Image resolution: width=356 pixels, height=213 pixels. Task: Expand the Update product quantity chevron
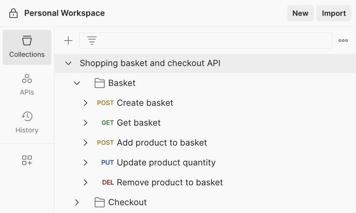click(x=85, y=163)
